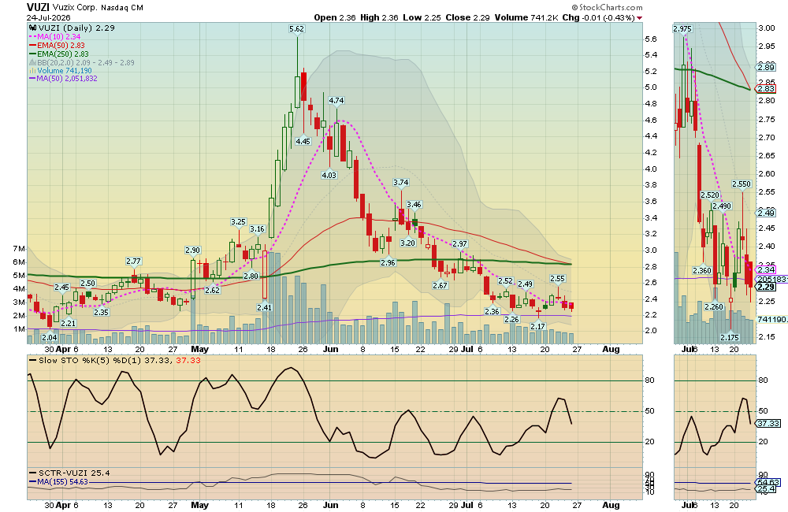
Task: Click the volume bars icon in legend
Action: click(32, 71)
